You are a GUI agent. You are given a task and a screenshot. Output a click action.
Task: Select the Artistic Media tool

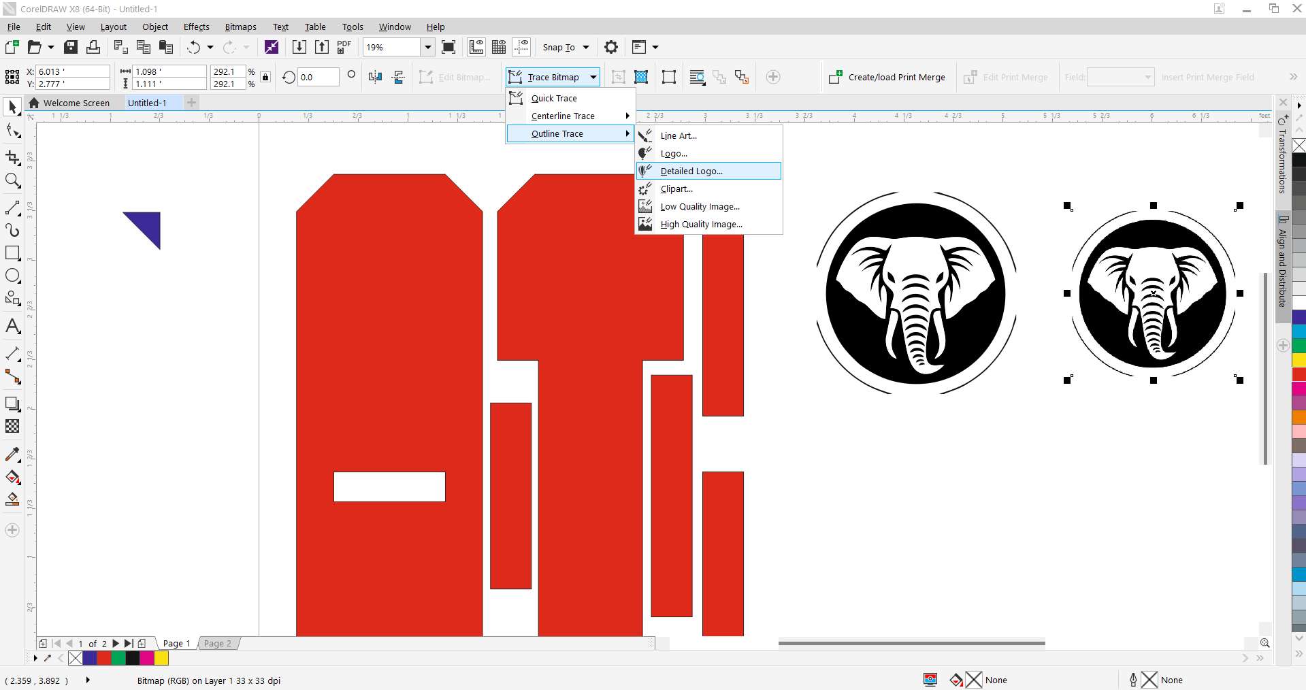pyautogui.click(x=12, y=230)
